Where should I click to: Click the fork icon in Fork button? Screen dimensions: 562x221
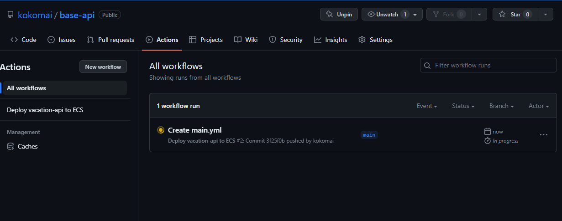(x=436, y=15)
